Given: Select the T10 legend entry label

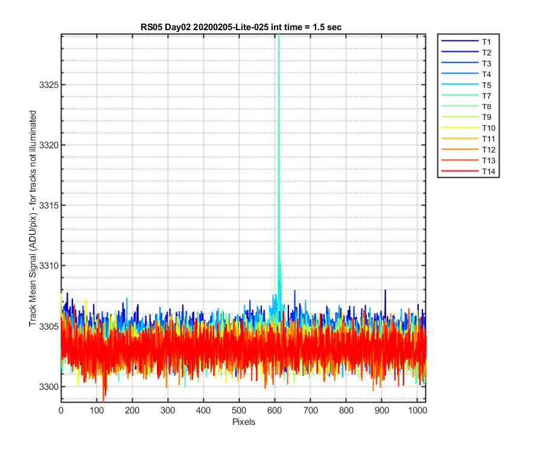Looking at the screenshot, I should [x=489, y=128].
